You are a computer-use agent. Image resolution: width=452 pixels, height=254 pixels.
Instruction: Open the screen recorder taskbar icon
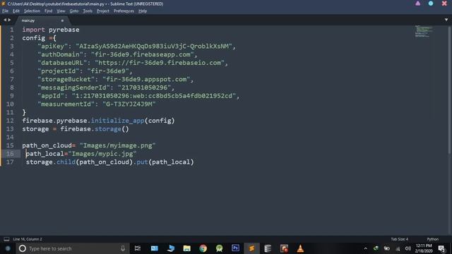point(284,248)
